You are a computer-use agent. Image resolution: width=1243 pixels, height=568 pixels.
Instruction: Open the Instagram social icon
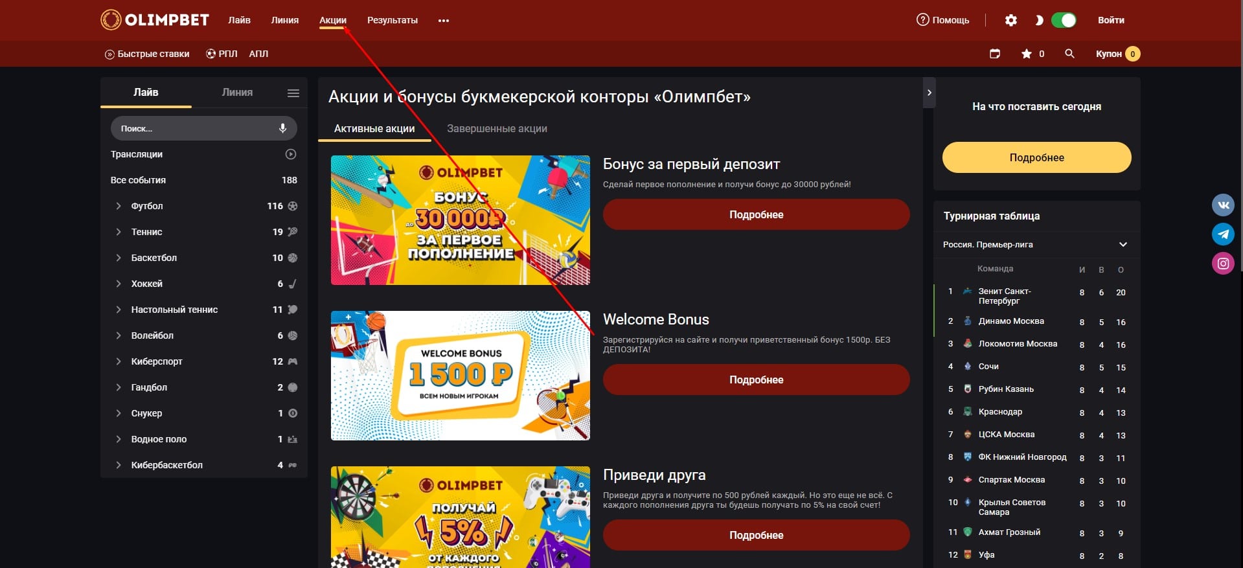click(1223, 263)
